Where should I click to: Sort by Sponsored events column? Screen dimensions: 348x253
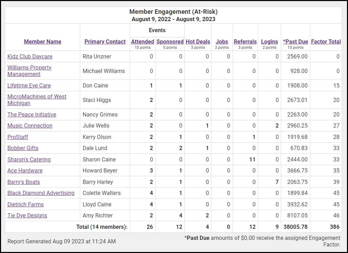(x=170, y=41)
